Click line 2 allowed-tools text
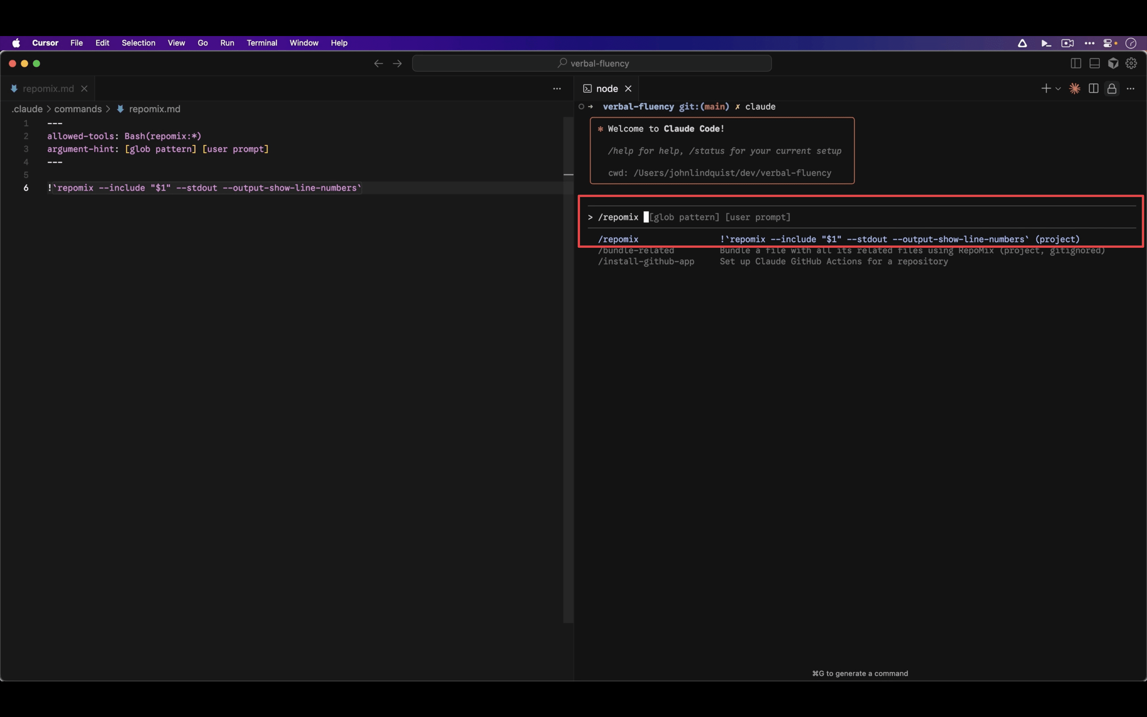Screen dimensions: 1147x717 coord(124,136)
